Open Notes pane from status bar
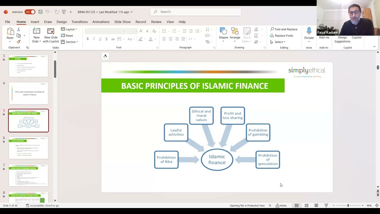 pos(281,205)
